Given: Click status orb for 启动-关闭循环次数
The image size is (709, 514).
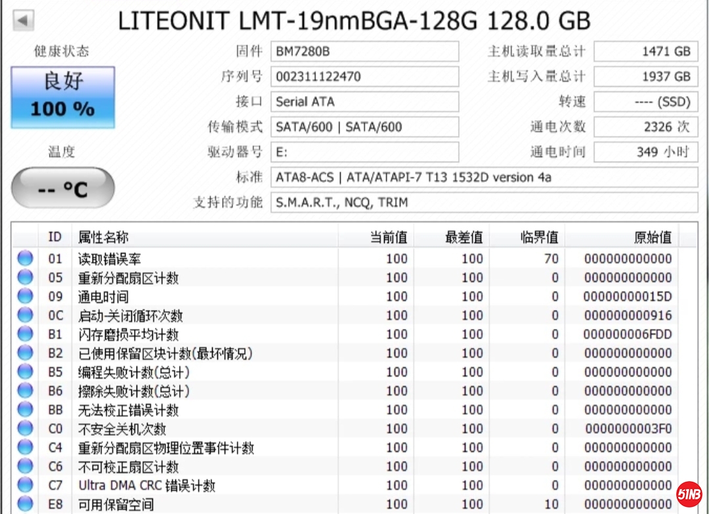Looking at the screenshot, I should (25, 315).
